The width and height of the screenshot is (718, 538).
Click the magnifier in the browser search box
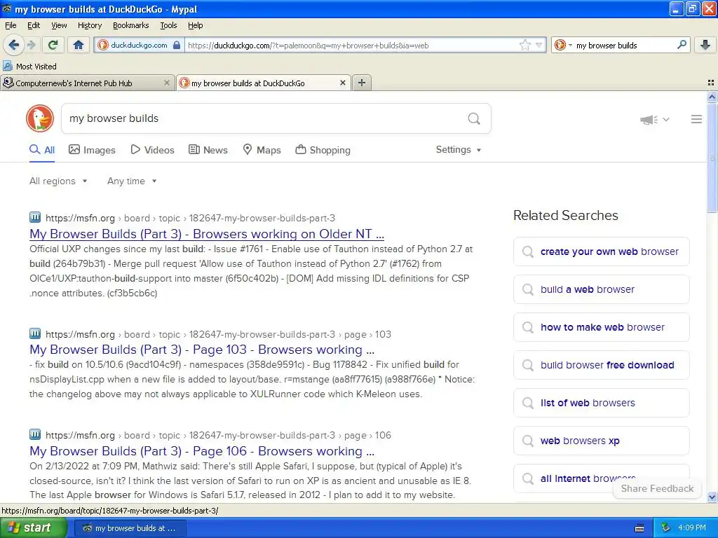pyautogui.click(x=682, y=45)
